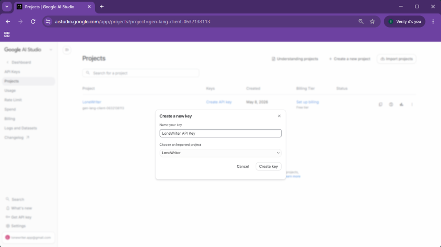Open a new browser tab
The height and width of the screenshot is (247, 441).
tap(102, 7)
